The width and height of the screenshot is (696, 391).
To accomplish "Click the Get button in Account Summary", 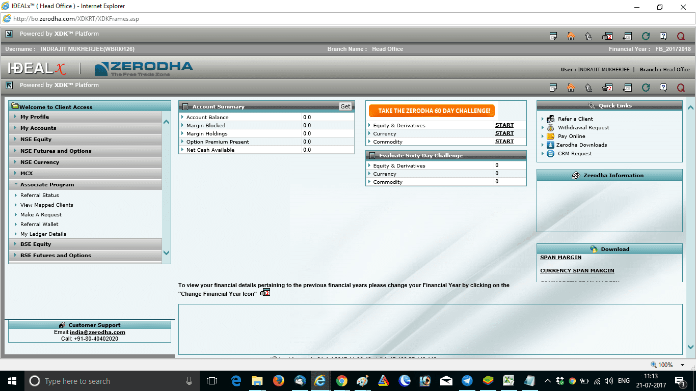I will [x=345, y=106].
